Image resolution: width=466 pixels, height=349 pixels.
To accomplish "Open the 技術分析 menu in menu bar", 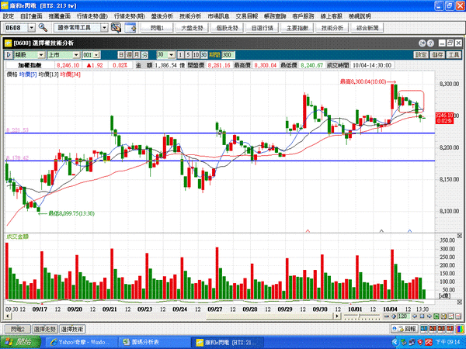I will click(x=190, y=16).
